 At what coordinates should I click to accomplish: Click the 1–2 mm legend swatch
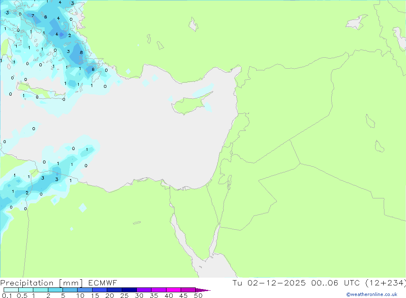41,290
